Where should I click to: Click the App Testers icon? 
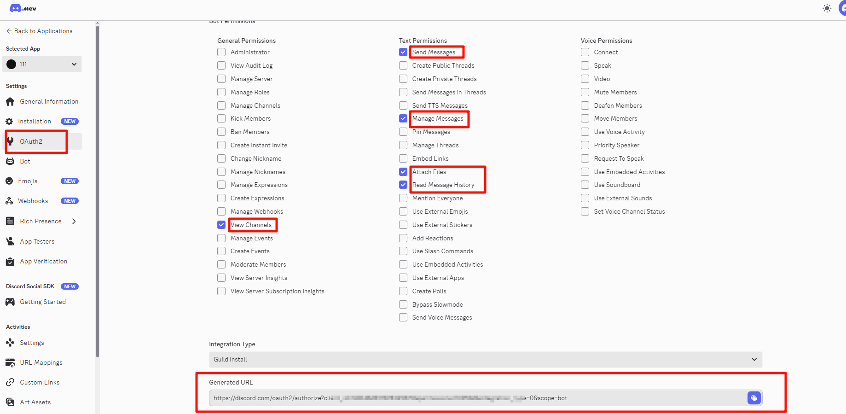click(10, 241)
